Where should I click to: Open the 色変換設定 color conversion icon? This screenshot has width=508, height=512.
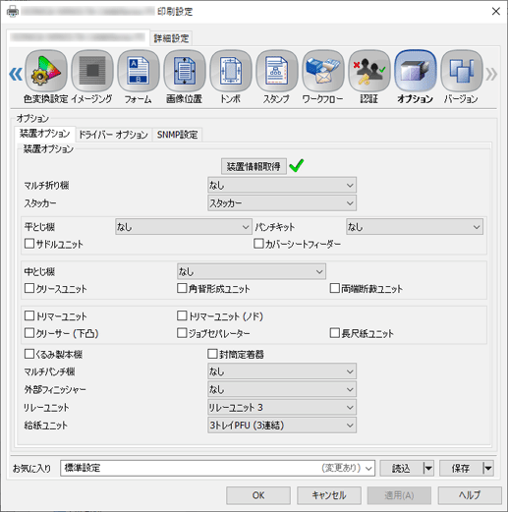[x=46, y=71]
